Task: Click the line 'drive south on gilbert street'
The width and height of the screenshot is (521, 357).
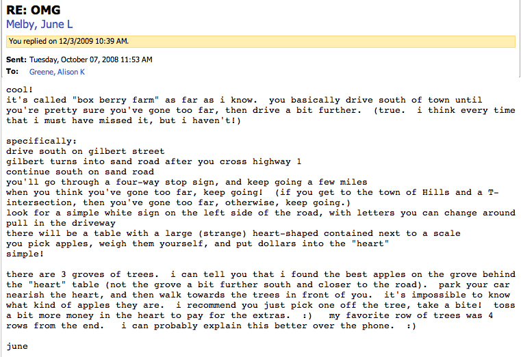Action: tap(86, 152)
